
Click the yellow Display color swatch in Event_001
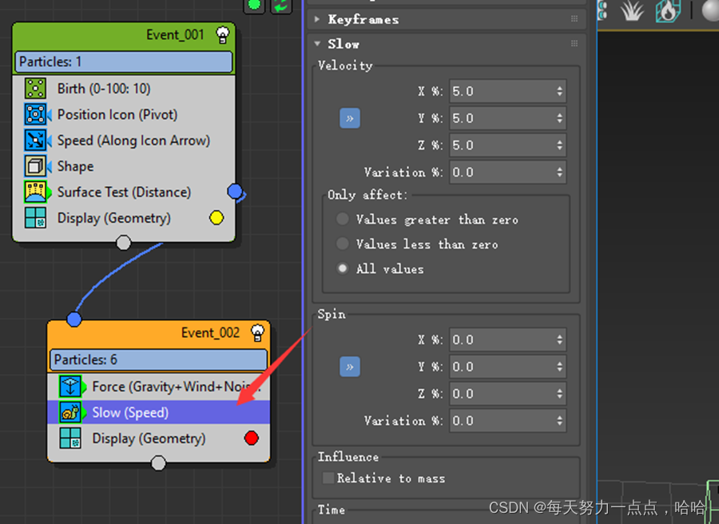pos(216,217)
